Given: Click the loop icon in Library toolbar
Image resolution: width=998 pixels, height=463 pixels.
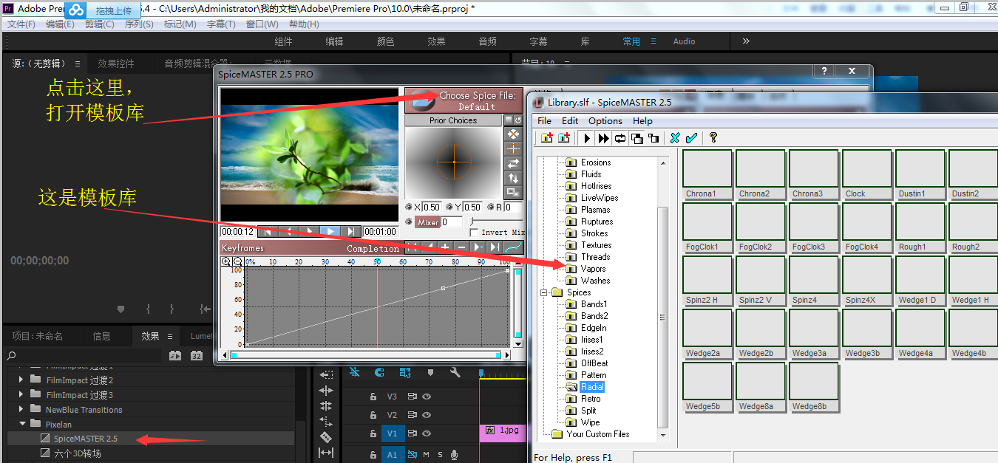Looking at the screenshot, I should 620,137.
